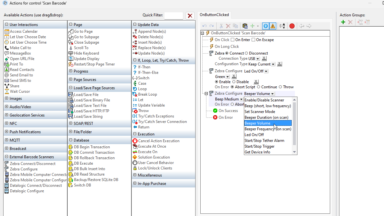Add a new Action Group with the plus icon
384x216 pixels.
[x=343, y=22]
